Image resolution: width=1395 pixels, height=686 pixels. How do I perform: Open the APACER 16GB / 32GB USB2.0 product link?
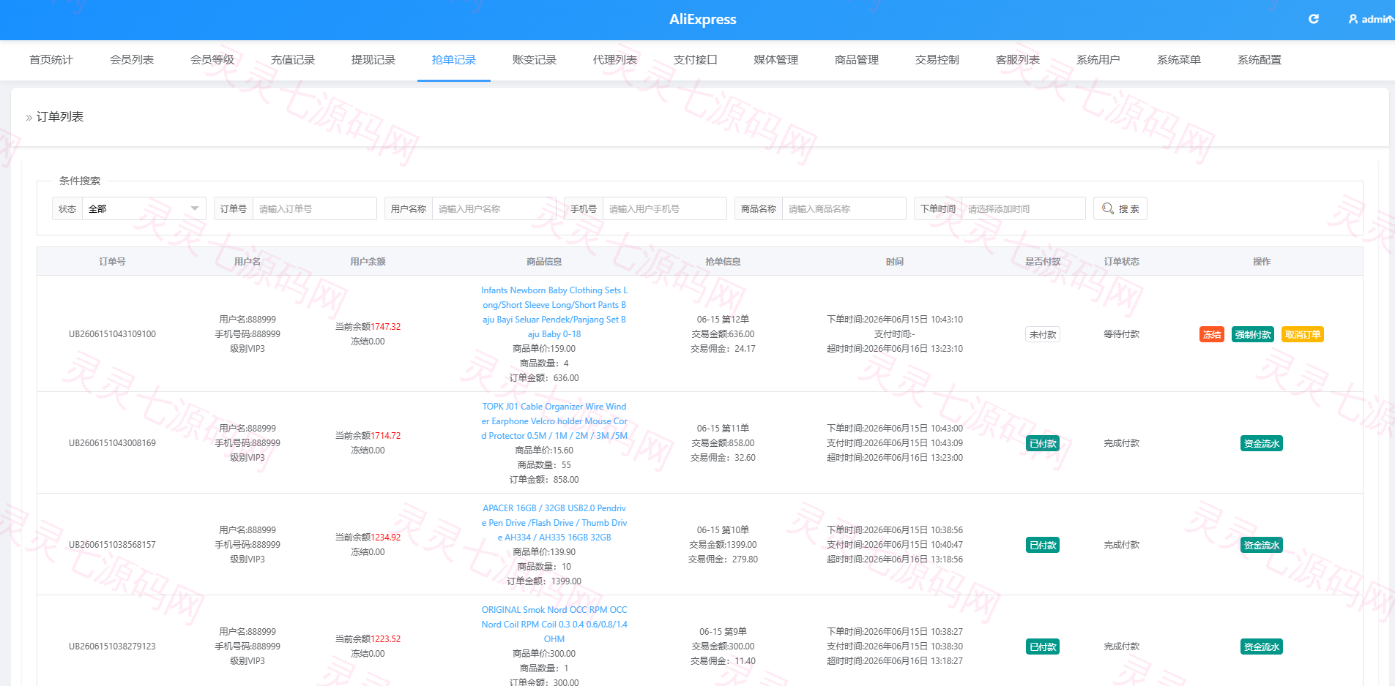coord(554,523)
